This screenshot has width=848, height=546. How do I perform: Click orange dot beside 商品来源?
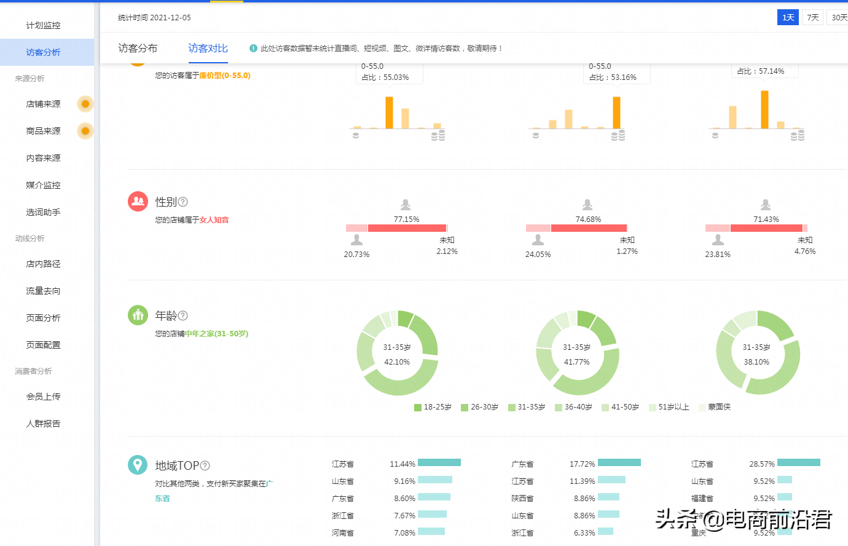pyautogui.click(x=85, y=131)
